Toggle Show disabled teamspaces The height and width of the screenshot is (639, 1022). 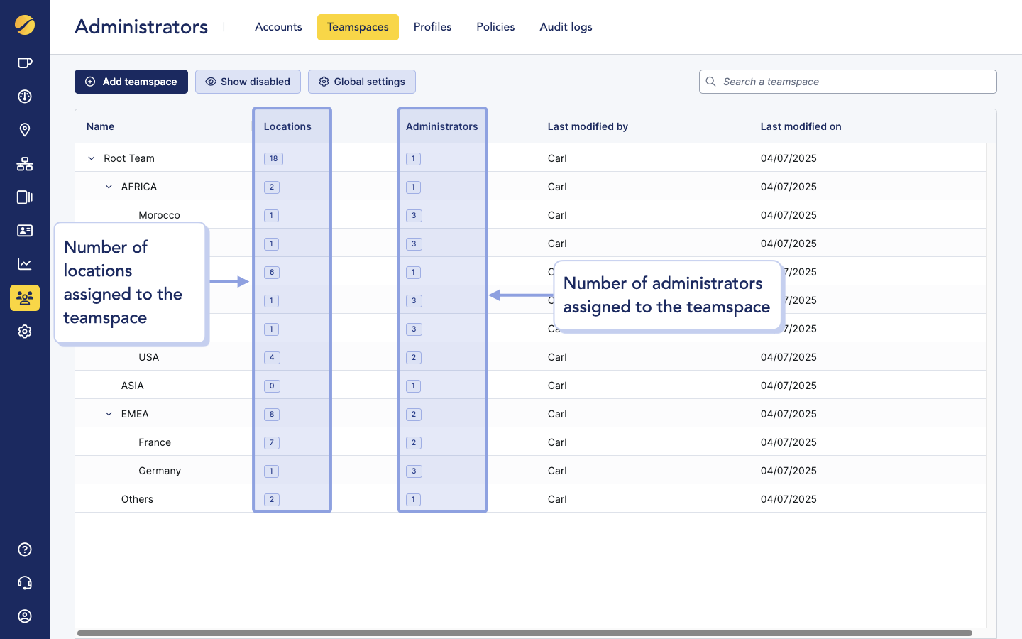tap(248, 82)
